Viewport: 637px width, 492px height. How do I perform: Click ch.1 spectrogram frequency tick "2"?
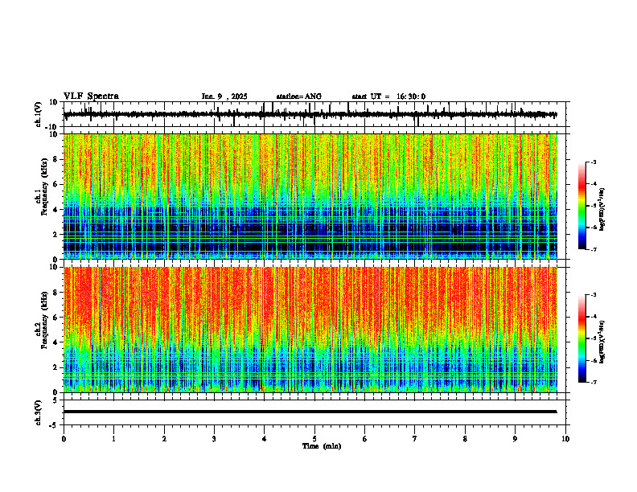point(55,235)
